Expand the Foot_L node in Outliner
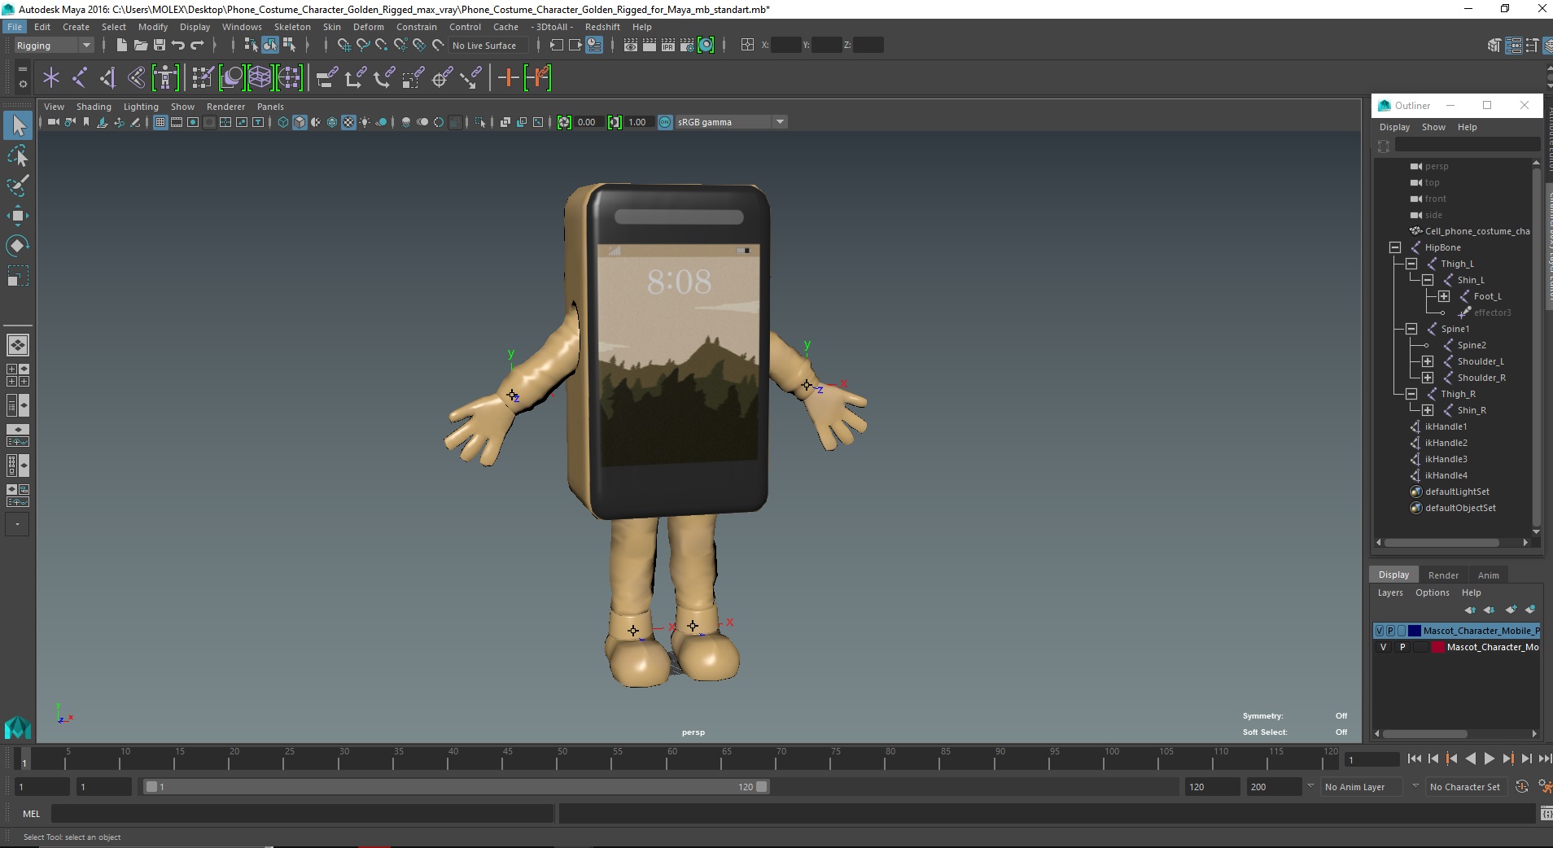Image resolution: width=1553 pixels, height=848 pixels. (x=1444, y=296)
